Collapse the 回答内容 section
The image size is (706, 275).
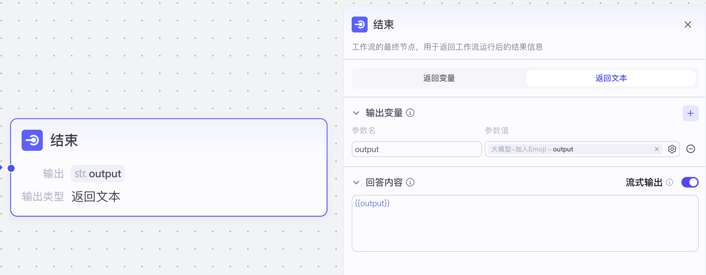click(356, 183)
